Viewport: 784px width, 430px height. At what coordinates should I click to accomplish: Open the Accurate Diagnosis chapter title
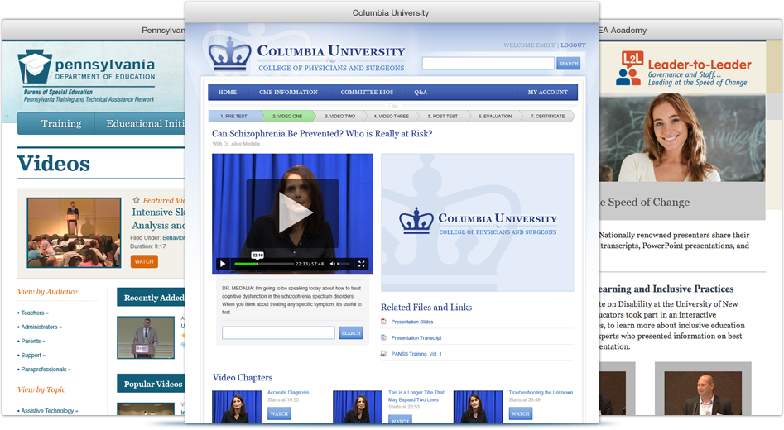pos(288,393)
